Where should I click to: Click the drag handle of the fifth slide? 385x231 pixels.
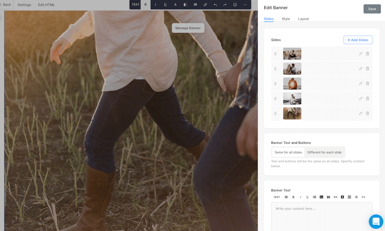(275, 113)
